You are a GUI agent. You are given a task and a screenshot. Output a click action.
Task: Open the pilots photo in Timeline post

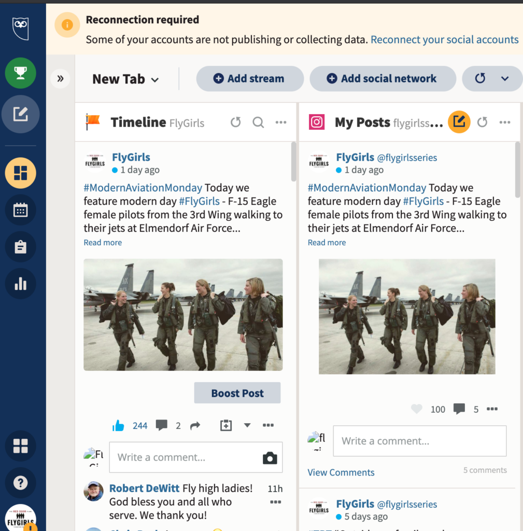[x=183, y=315]
